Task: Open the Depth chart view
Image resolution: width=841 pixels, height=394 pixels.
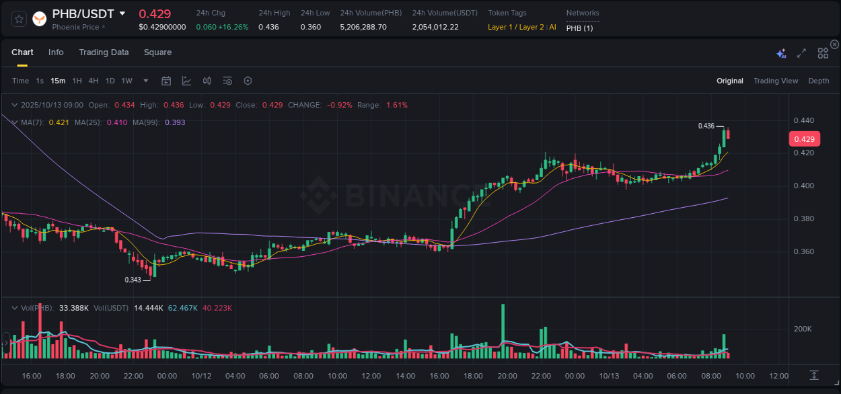Action: 819,80
